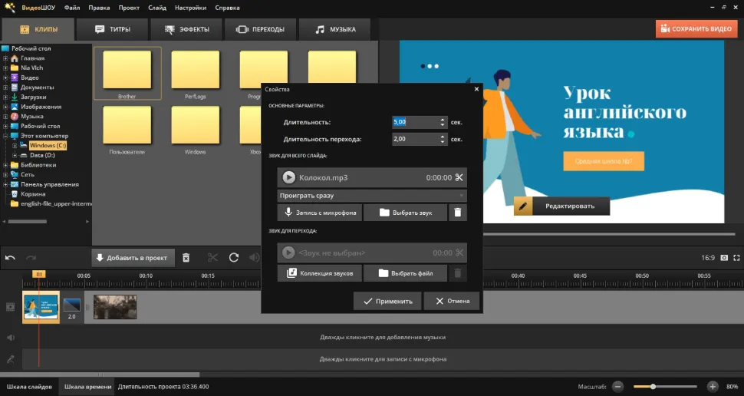Viewport: 744px width, 396px height.
Task: Expand the Загрузки tree node
Action: pos(5,97)
